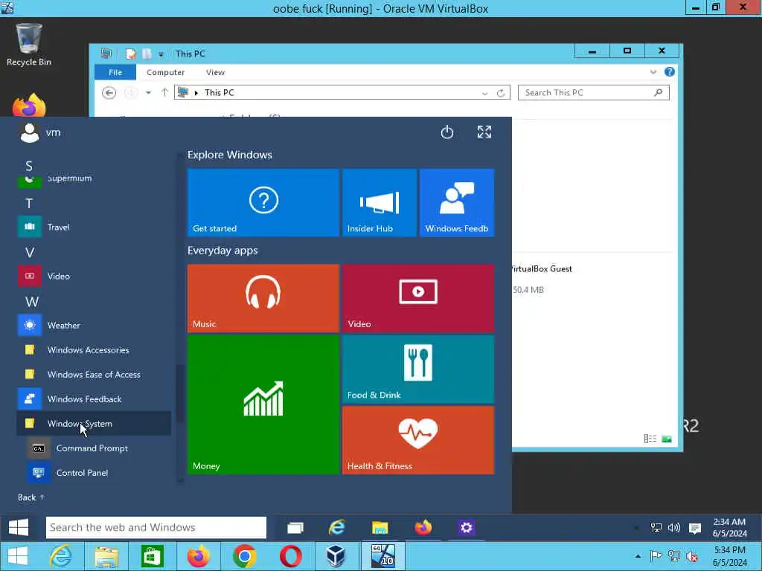Open Internet Explorer in guest taskbar

click(337, 528)
